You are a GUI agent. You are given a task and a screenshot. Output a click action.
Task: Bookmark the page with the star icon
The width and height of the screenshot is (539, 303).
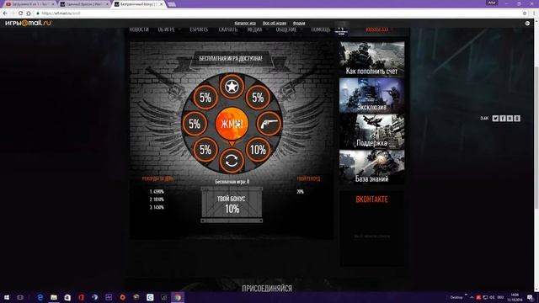(x=525, y=13)
